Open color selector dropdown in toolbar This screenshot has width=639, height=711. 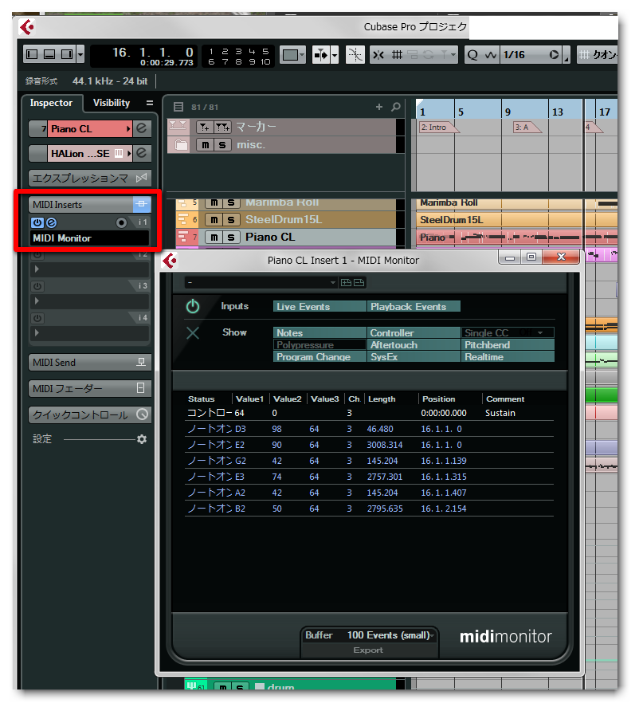(292, 55)
